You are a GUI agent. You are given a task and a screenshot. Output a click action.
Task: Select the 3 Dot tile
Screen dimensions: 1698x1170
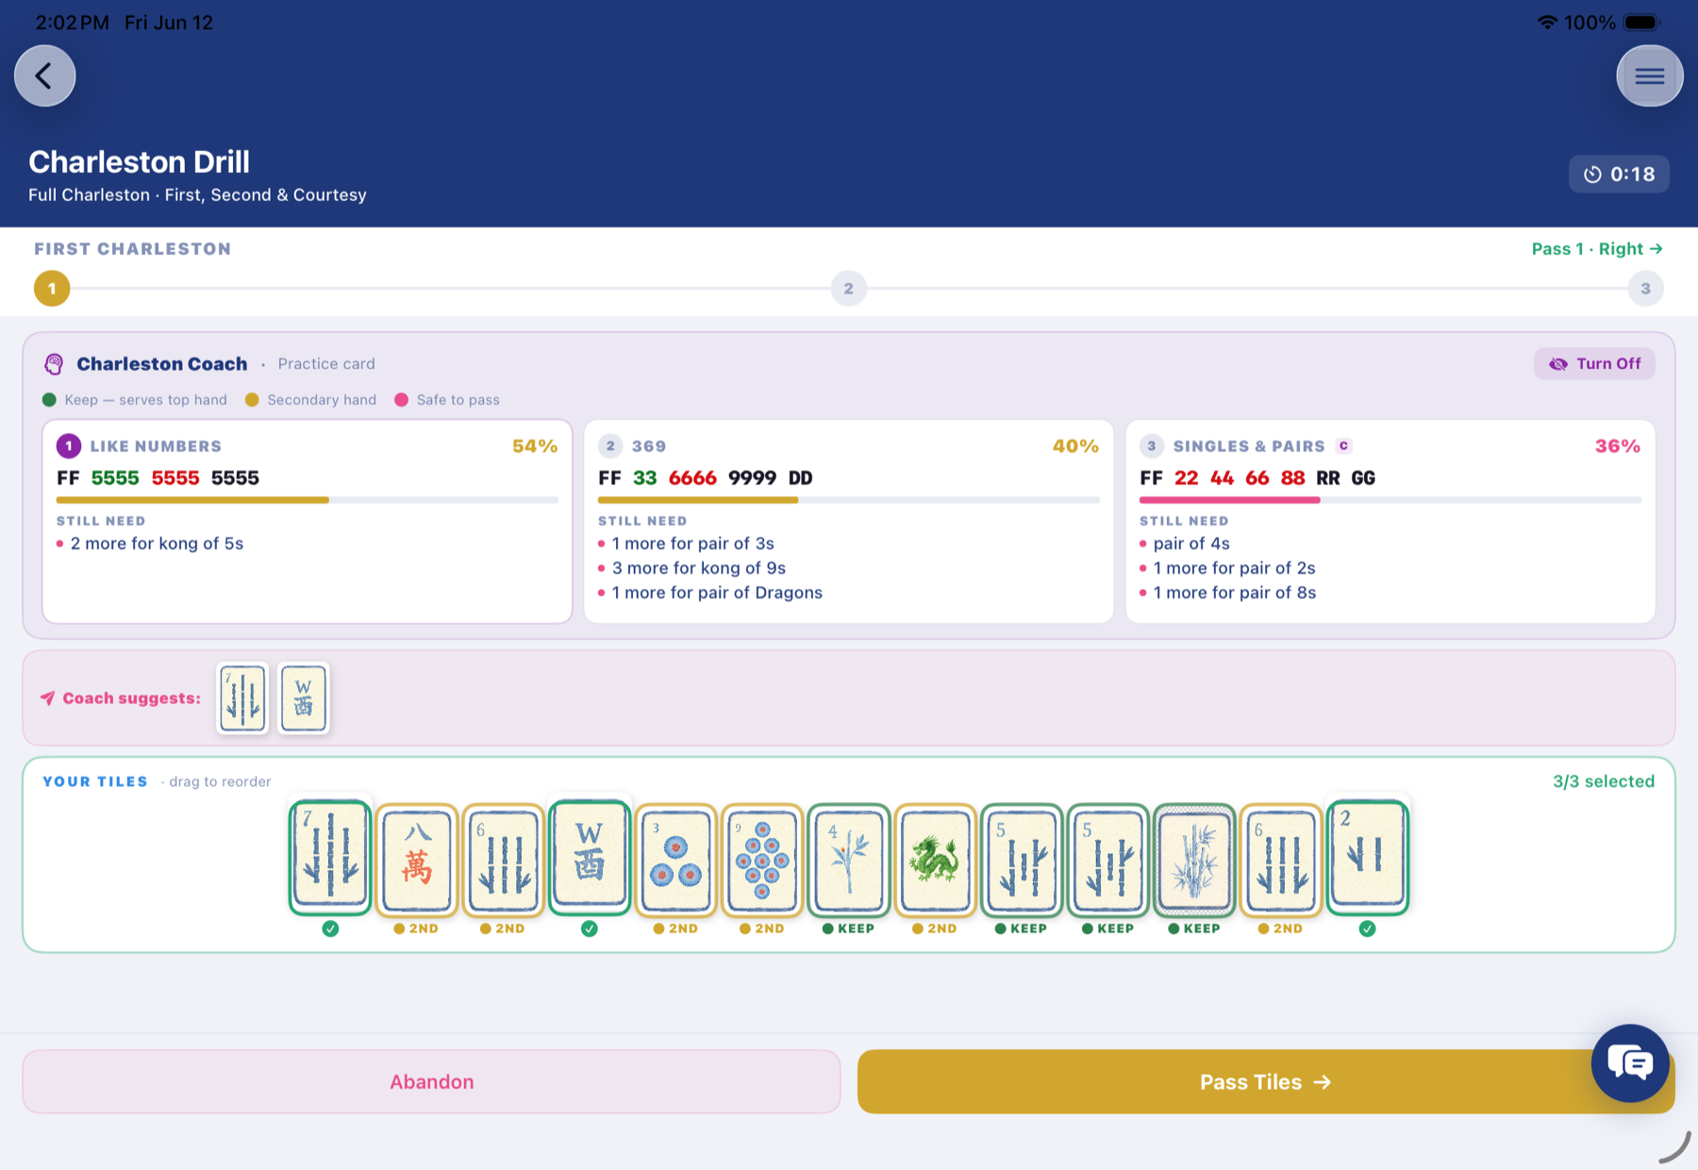point(676,861)
